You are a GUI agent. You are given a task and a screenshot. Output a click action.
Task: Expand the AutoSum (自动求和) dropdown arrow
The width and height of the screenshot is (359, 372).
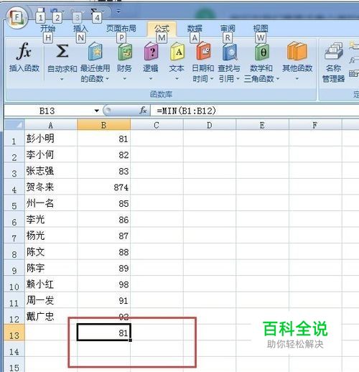pyautogui.click(x=62, y=79)
